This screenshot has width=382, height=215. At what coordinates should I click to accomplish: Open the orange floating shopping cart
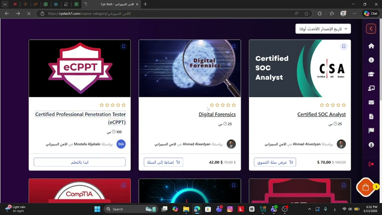[366, 187]
